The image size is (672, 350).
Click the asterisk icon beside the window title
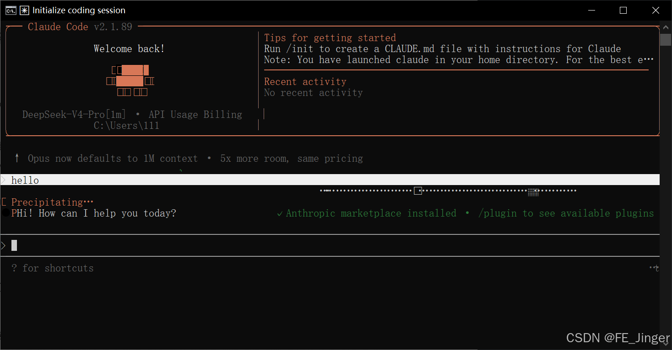click(25, 10)
